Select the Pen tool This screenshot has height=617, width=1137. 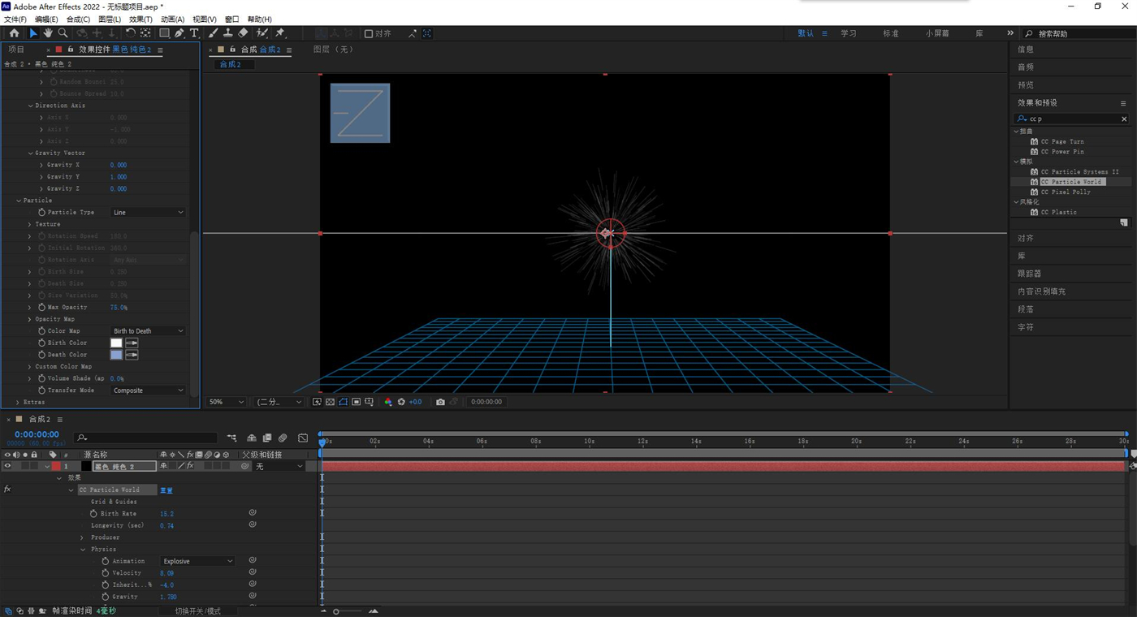tap(179, 33)
